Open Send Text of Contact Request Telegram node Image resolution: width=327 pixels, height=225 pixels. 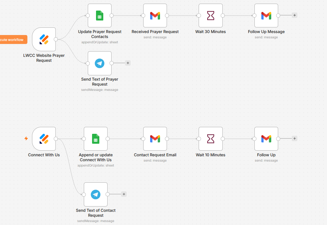point(96,194)
